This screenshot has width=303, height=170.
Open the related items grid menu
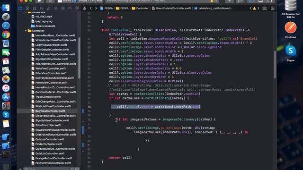pyautogui.click(x=84, y=8)
